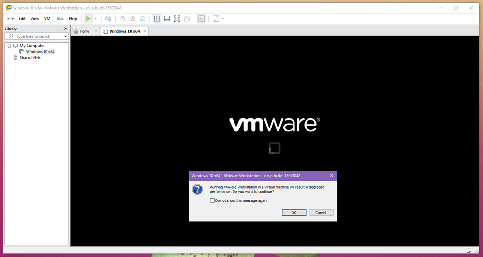Screen dimensions: 483x257
Task: Minimize the VMware Workstation window
Action: 441,8
